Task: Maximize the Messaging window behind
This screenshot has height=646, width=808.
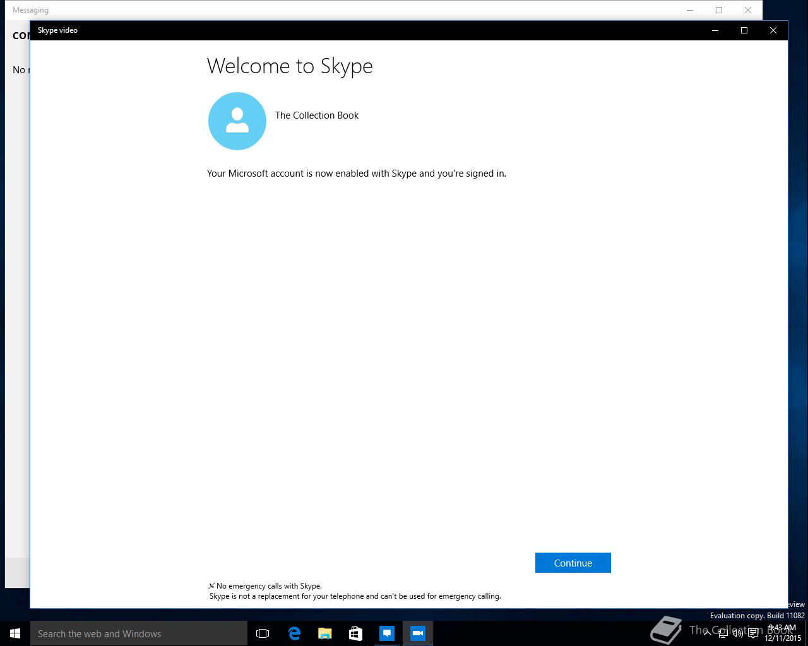Action: (719, 10)
